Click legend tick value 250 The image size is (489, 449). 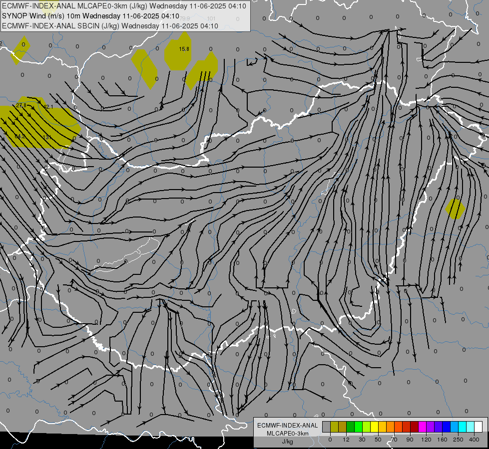458,440
